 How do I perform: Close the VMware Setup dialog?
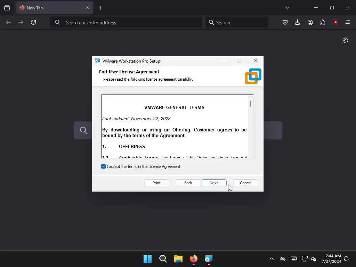[256, 61]
